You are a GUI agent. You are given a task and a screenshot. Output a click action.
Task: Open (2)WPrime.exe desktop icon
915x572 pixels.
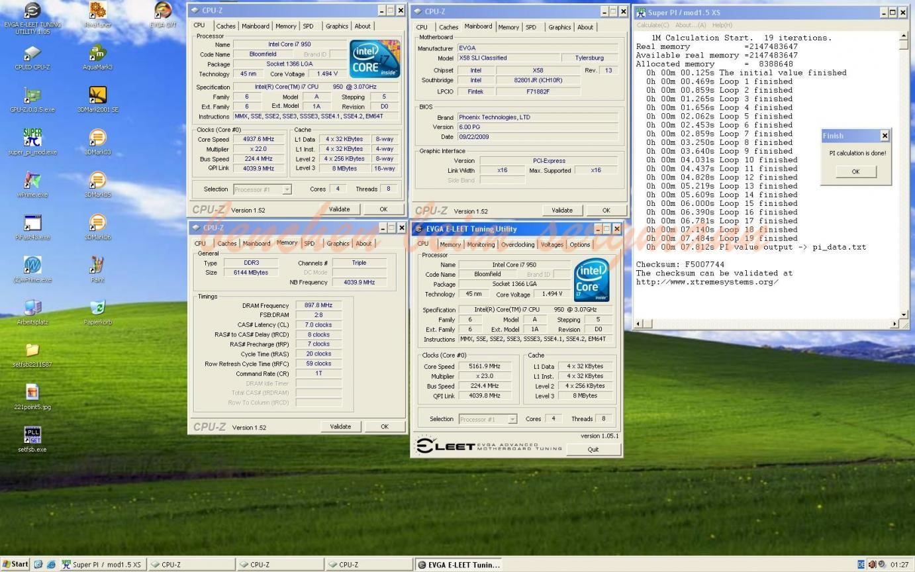pyautogui.click(x=32, y=269)
